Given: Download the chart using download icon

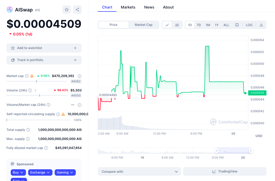Looking at the screenshot, I should [261, 25].
